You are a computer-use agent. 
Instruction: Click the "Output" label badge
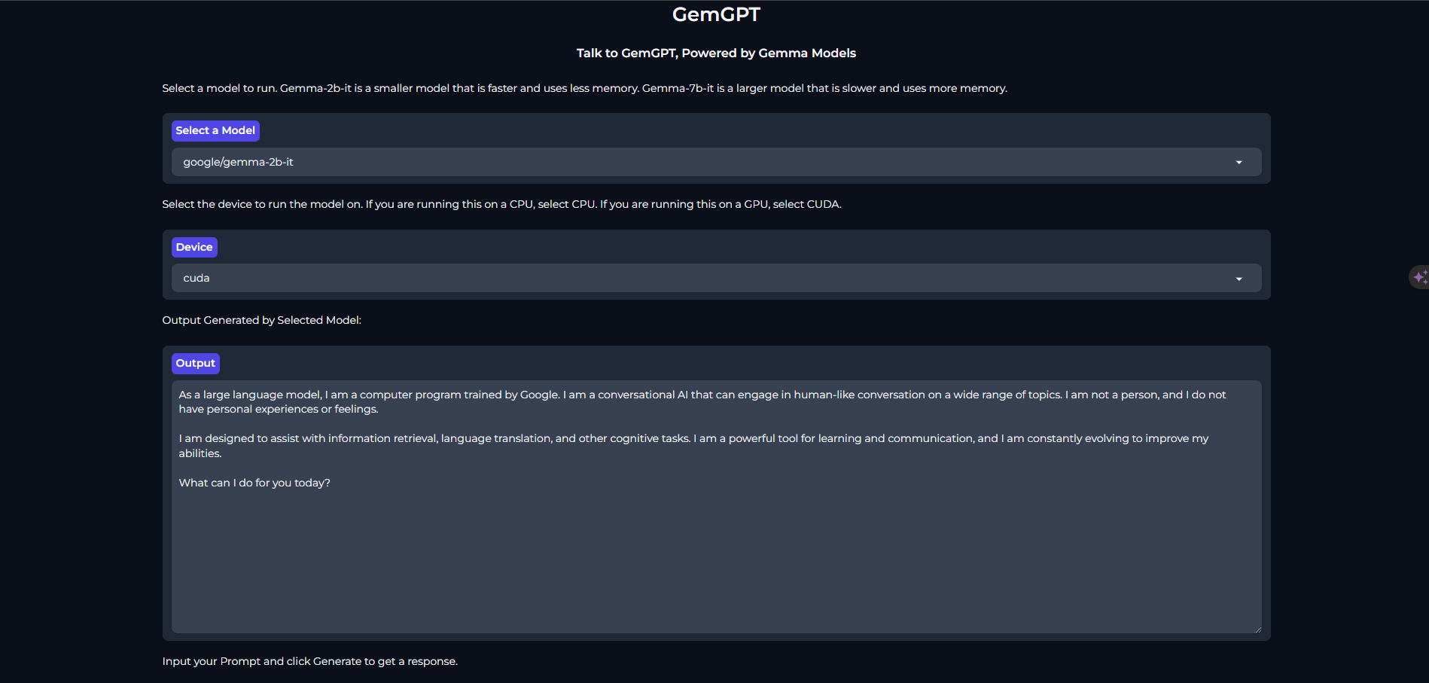pos(196,363)
